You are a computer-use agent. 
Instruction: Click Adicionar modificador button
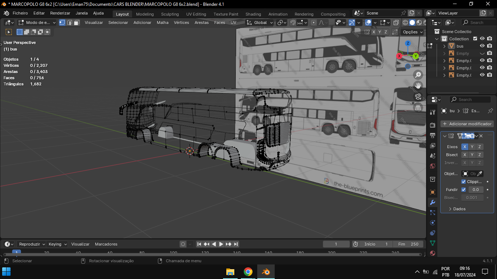[x=467, y=124]
